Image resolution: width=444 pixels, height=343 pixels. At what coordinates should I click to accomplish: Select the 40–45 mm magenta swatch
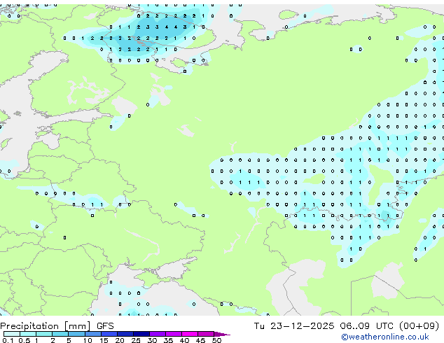190,334
